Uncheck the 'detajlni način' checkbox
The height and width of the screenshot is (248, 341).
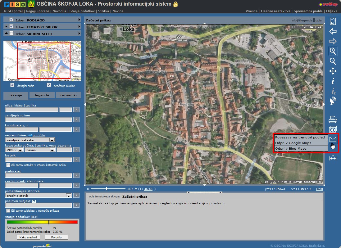[12, 85]
